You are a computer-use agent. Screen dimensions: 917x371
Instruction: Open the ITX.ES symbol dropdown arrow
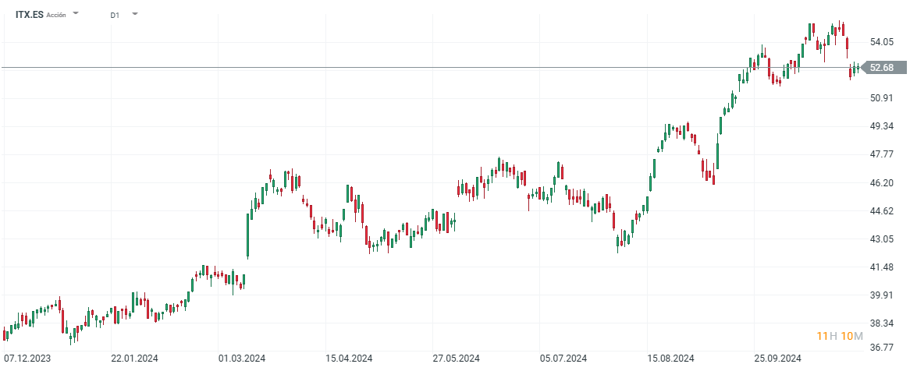[x=76, y=14]
